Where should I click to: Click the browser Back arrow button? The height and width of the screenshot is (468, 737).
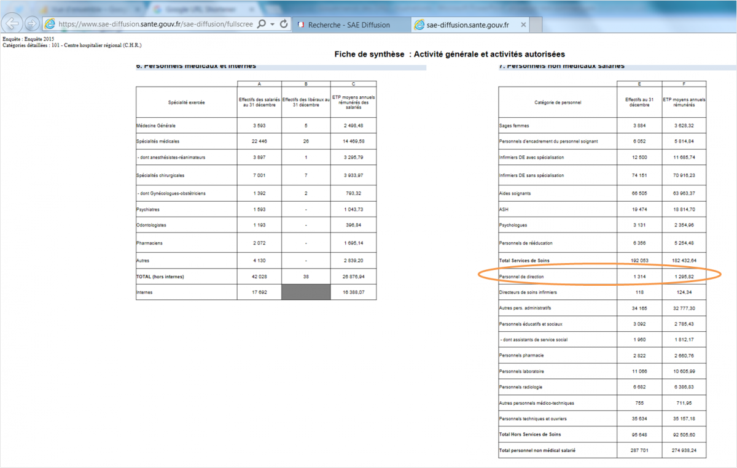[x=12, y=24]
